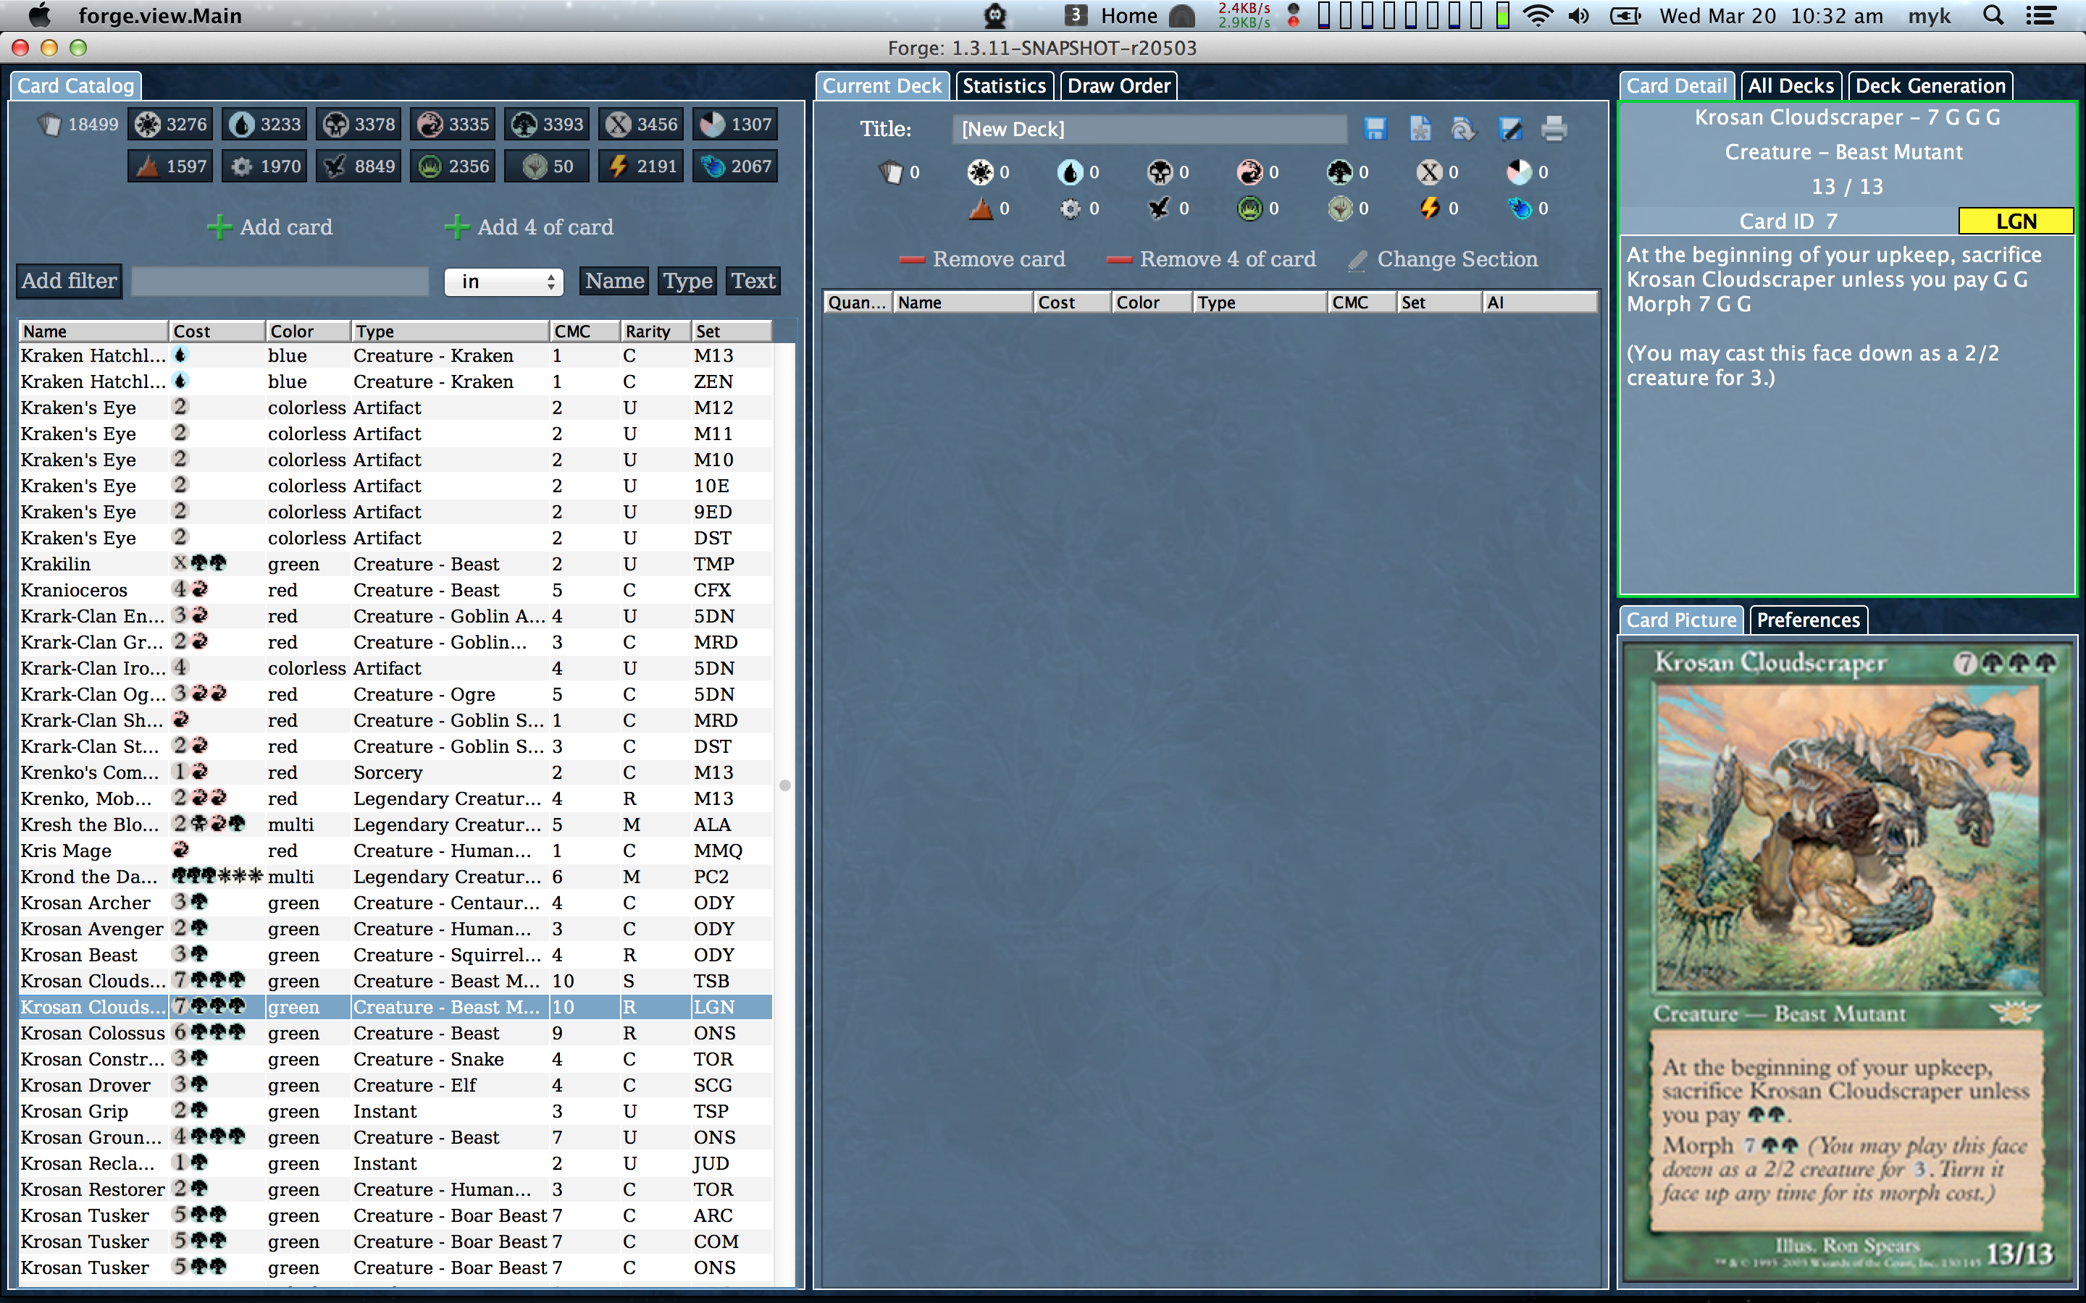
Task: Click the volume speaker icon
Action: [x=1578, y=15]
